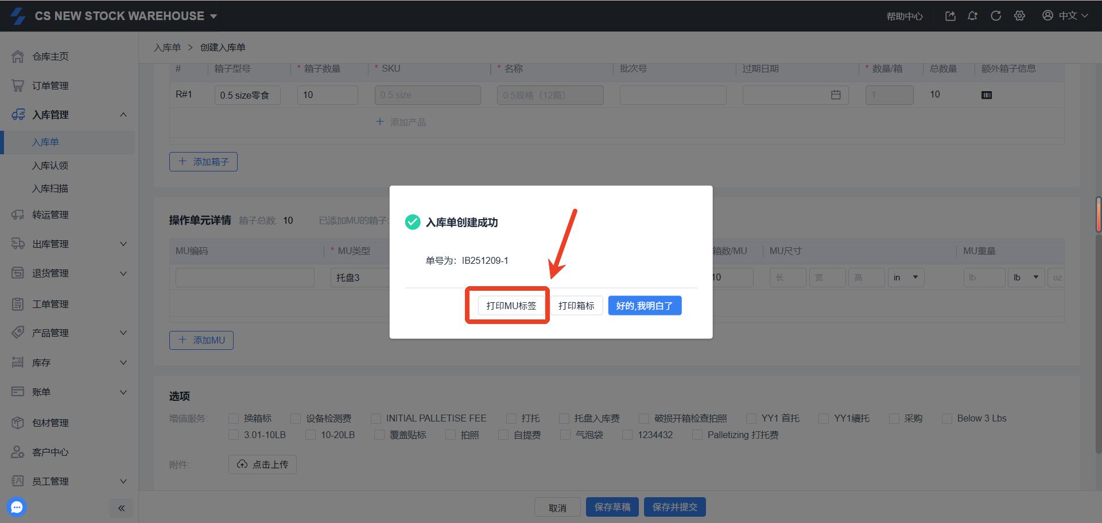Check the 气泡袋 option

[565, 435]
